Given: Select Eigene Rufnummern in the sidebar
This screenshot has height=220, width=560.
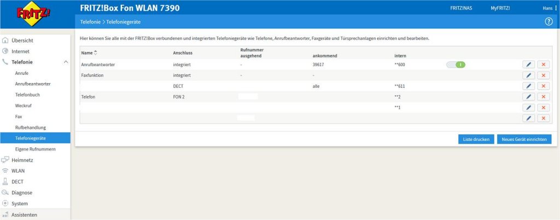Looking at the screenshot, I should tap(36, 149).
